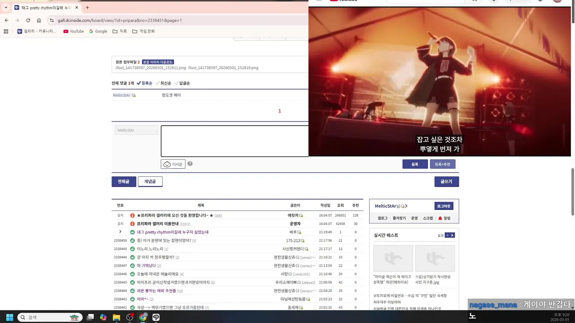
Task: Switch to the 전체글 tab
Action: [124, 181]
